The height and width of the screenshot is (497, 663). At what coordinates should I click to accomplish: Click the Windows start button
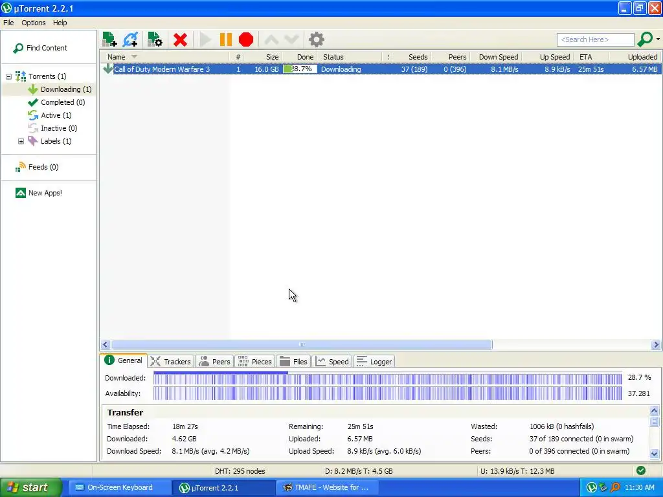(31, 487)
